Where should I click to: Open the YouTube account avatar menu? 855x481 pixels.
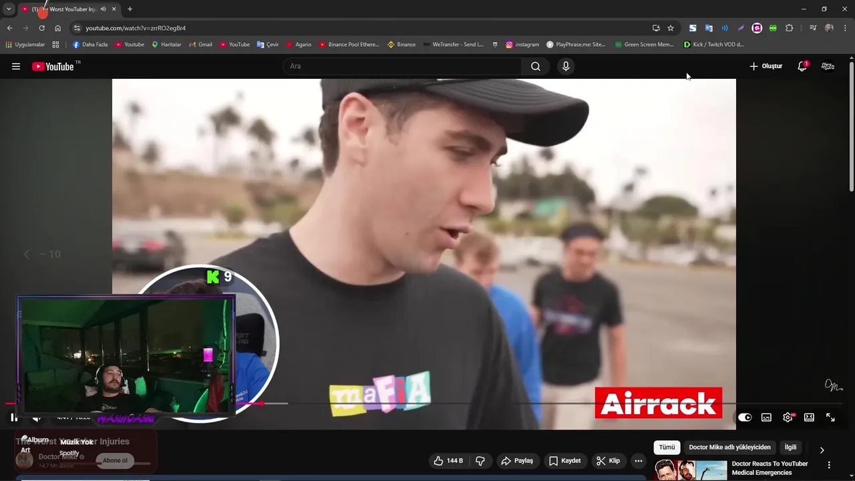coord(828,66)
